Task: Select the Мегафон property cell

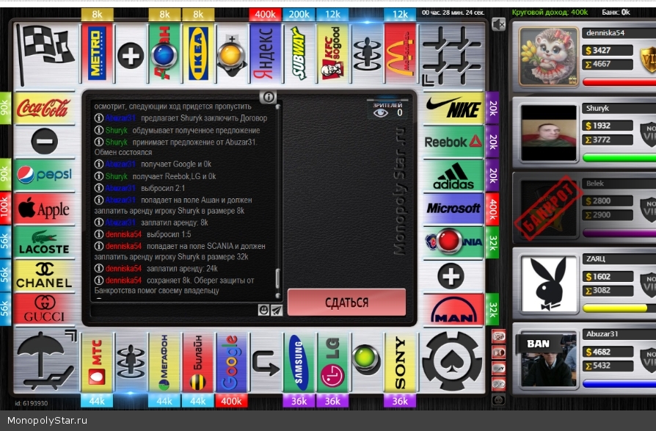Action: click(164, 363)
